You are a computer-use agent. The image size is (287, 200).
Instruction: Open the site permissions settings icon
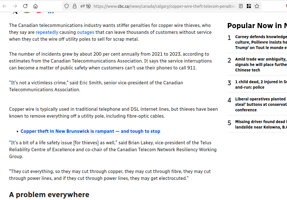tap(83, 6)
